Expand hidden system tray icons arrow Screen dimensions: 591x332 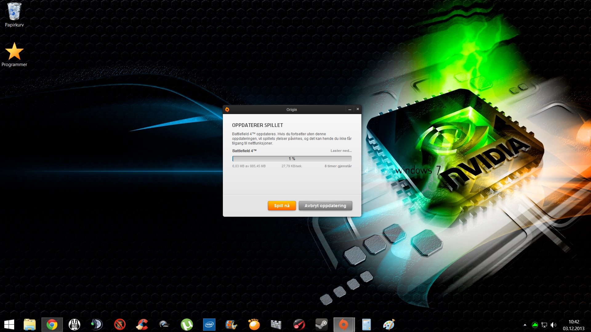[x=525, y=325]
